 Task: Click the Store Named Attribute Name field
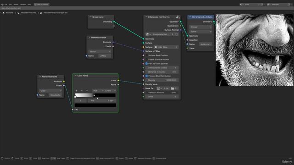[206, 44]
